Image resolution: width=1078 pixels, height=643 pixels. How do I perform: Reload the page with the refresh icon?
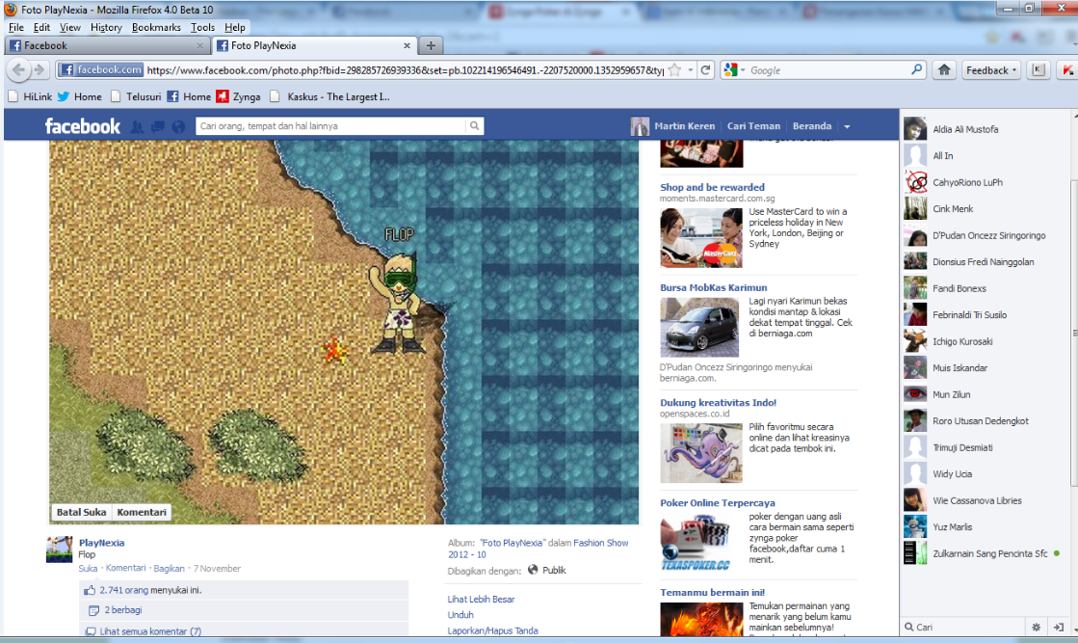[x=705, y=70]
